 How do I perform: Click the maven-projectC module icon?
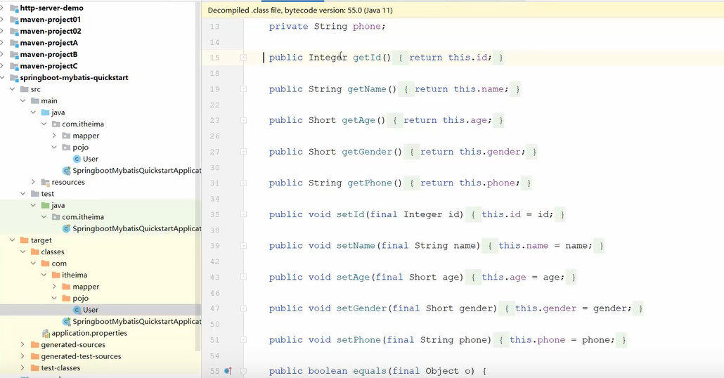pyautogui.click(x=14, y=66)
